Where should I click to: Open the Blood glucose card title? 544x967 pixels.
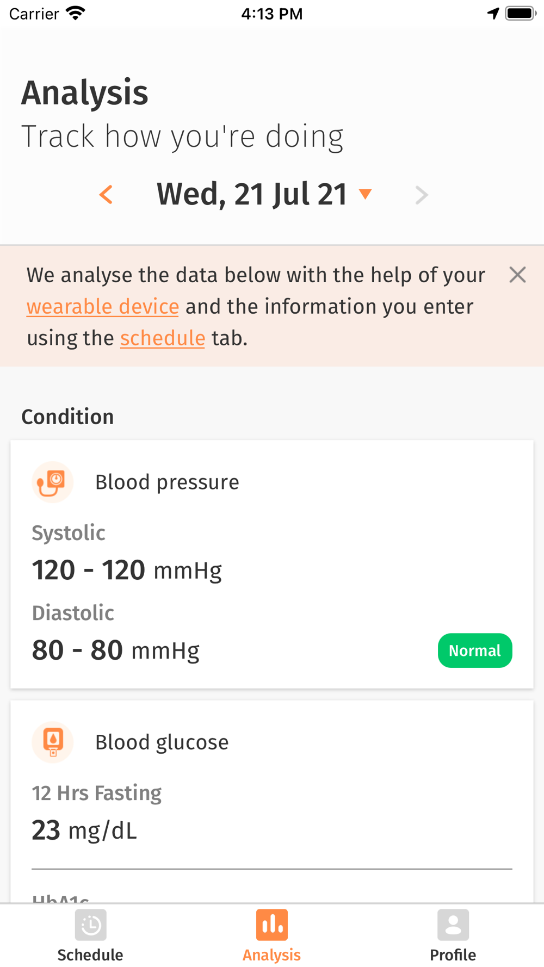[162, 742]
